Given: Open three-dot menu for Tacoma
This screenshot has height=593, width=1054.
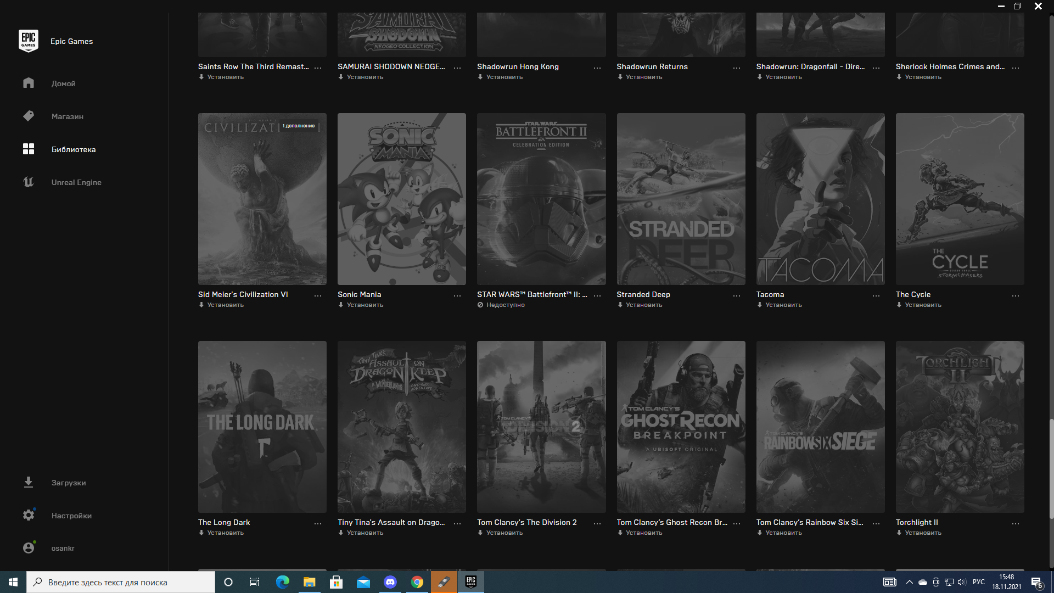Looking at the screenshot, I should click(876, 295).
